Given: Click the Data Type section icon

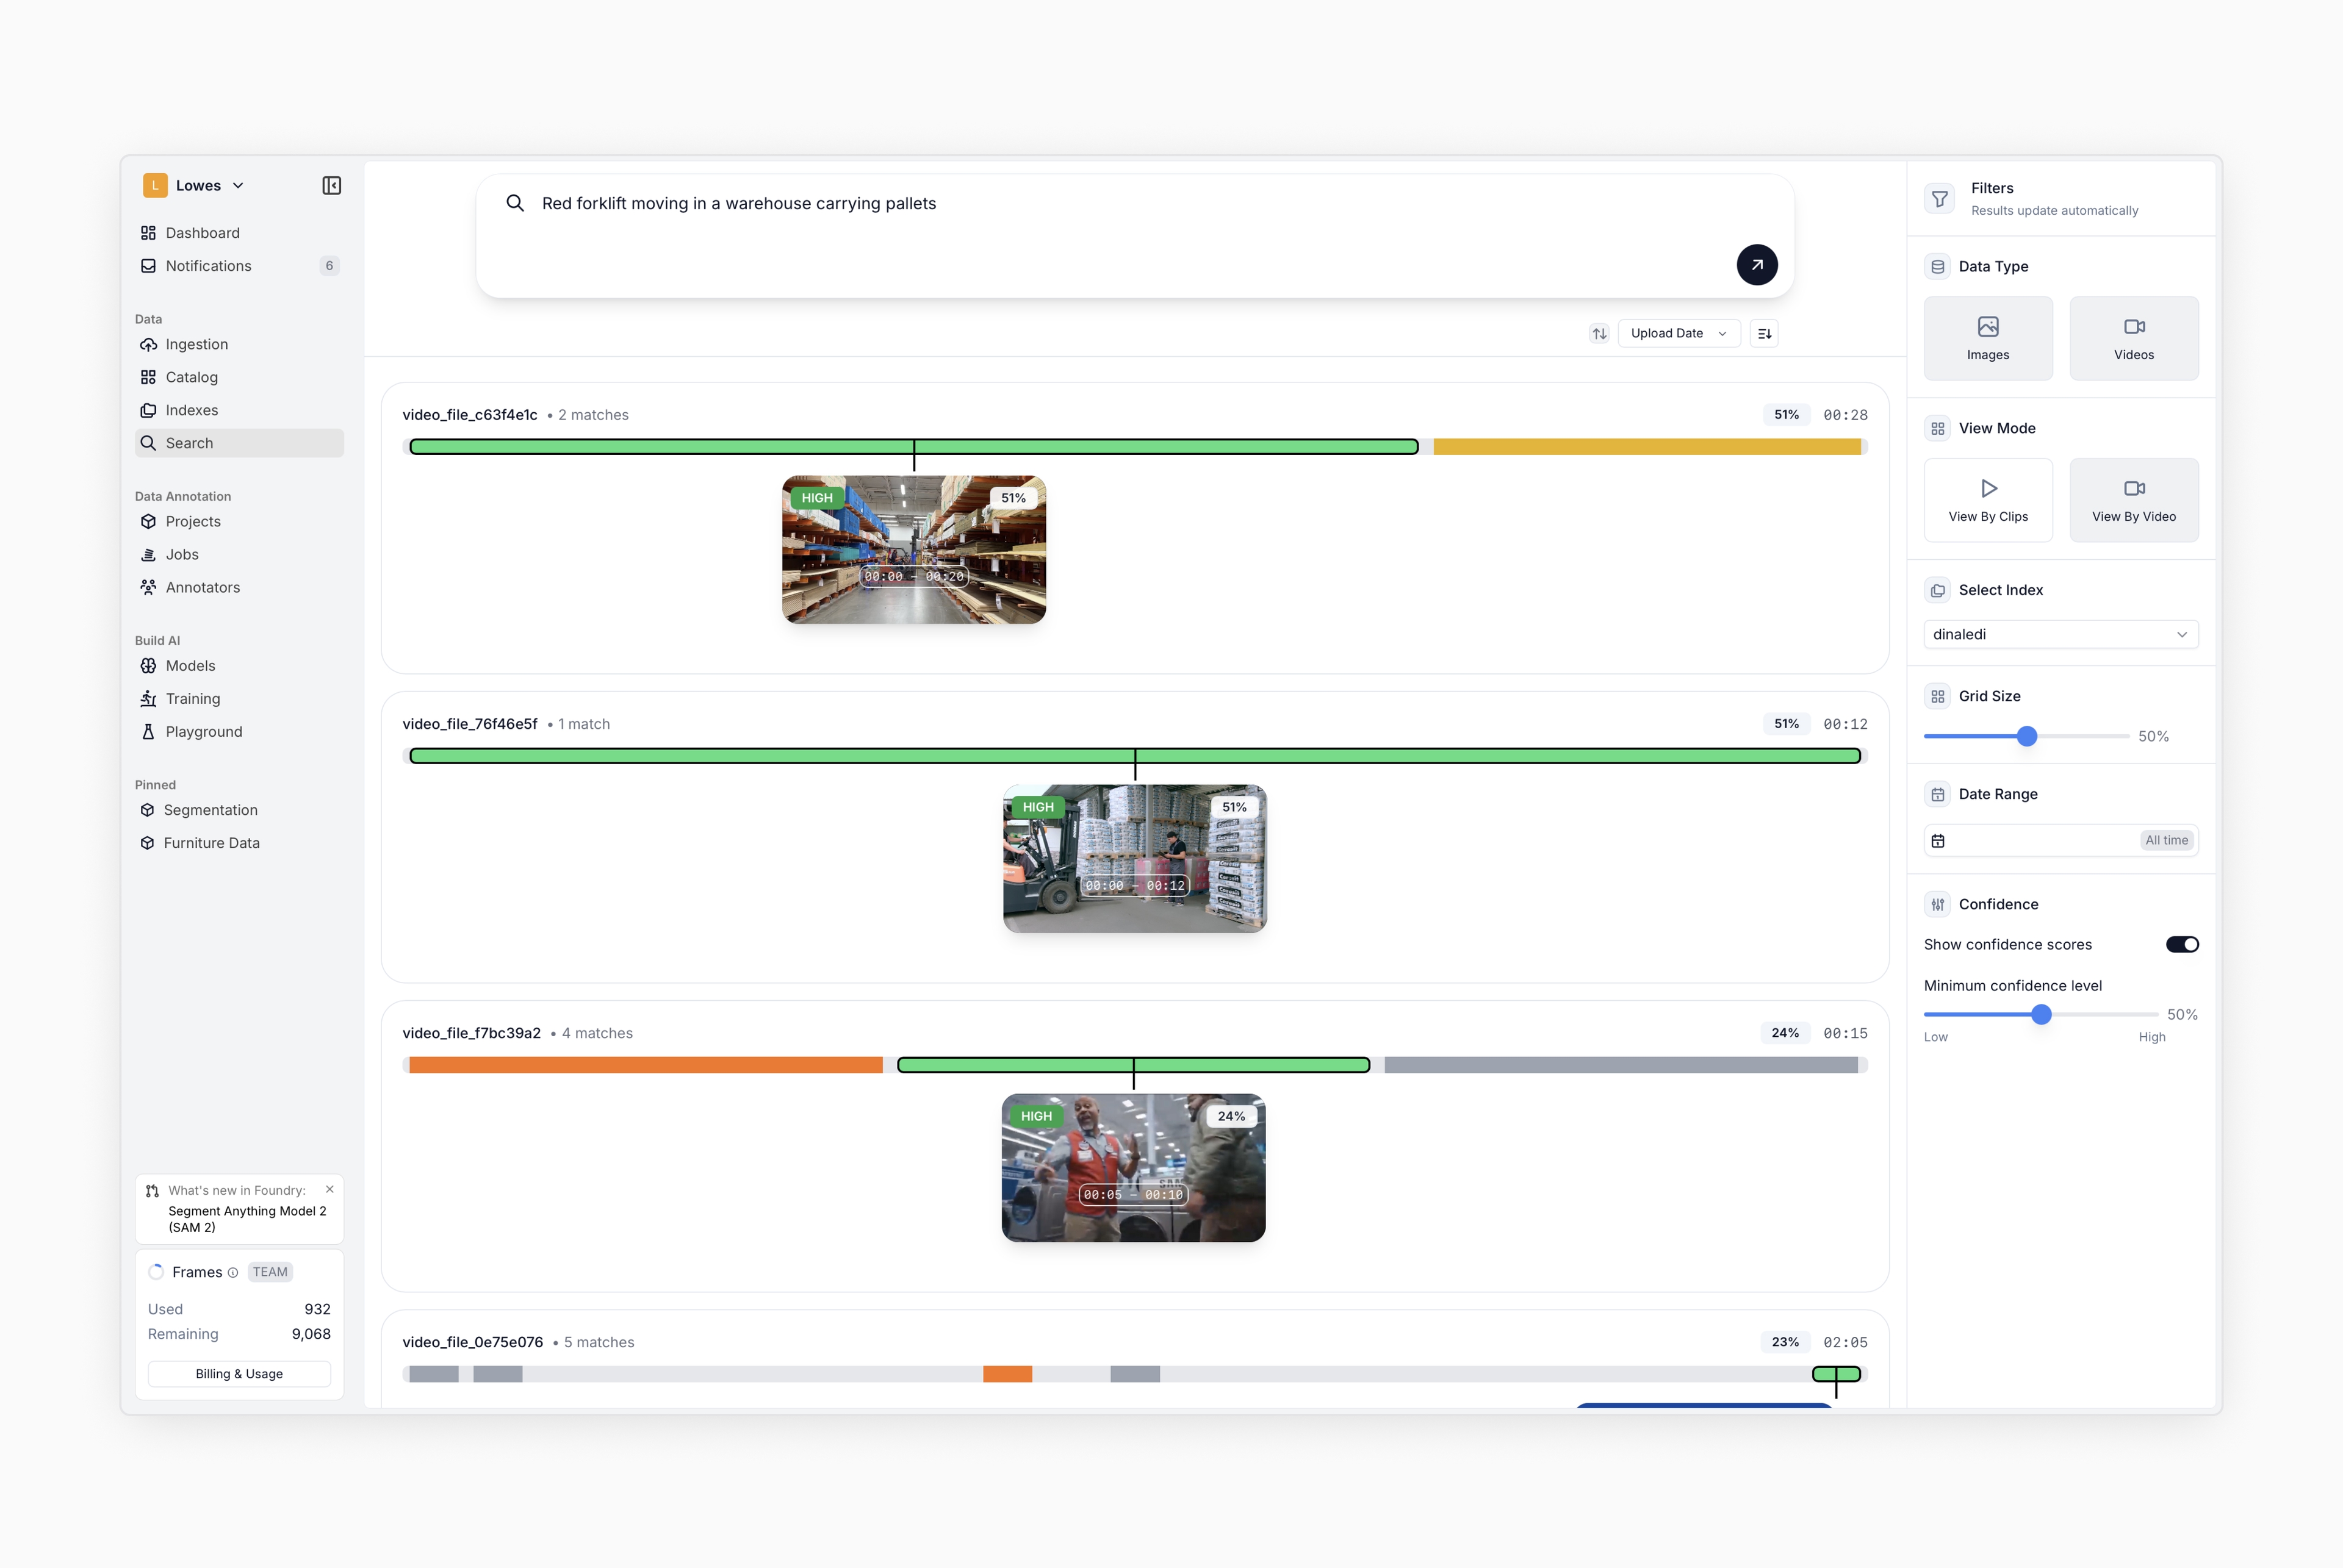Looking at the screenshot, I should click(x=1938, y=267).
